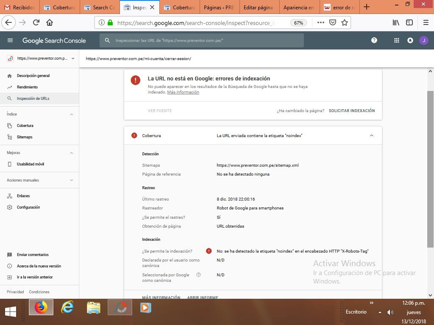Open the Google apps grid
This screenshot has width=434, height=325.
click(396, 40)
